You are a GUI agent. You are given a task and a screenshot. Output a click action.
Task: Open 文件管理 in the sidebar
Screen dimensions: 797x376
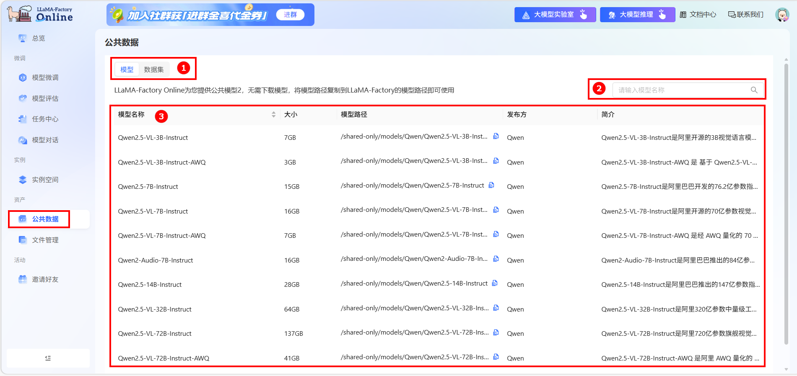click(x=45, y=240)
